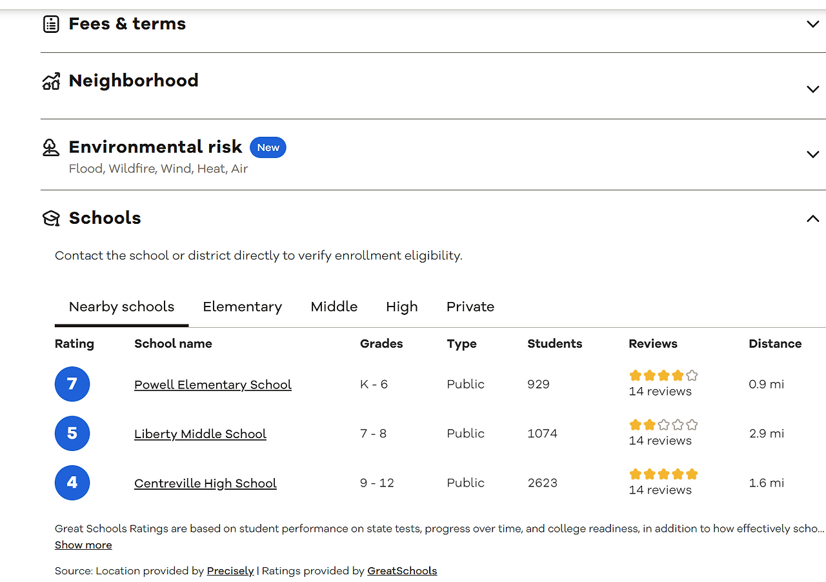
Task: Open Centreville High School link
Action: point(205,483)
